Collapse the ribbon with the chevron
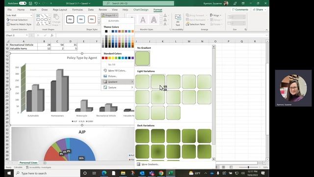The image size is (314, 177). (x=266, y=29)
